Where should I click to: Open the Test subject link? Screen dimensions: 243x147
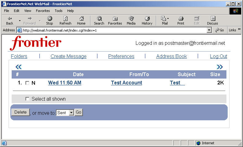177,83
